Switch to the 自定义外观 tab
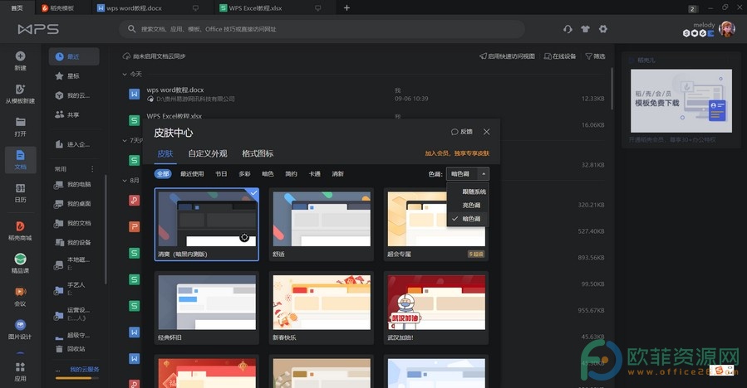747x388 pixels. click(207, 153)
